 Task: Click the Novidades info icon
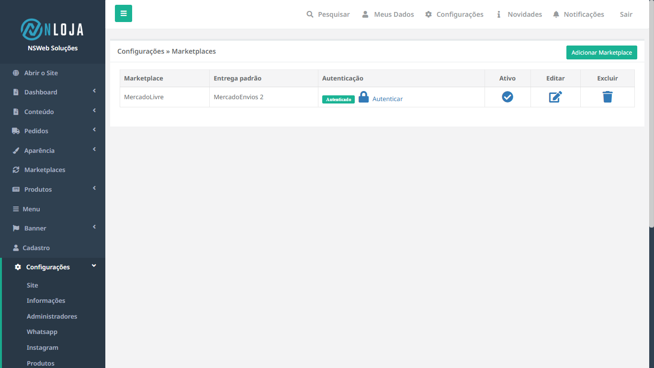pyautogui.click(x=498, y=14)
